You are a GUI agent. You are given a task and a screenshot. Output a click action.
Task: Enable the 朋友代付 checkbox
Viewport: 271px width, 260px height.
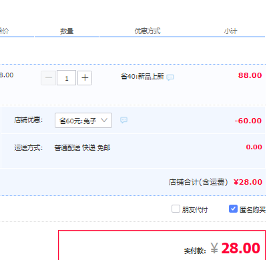tap(176, 209)
